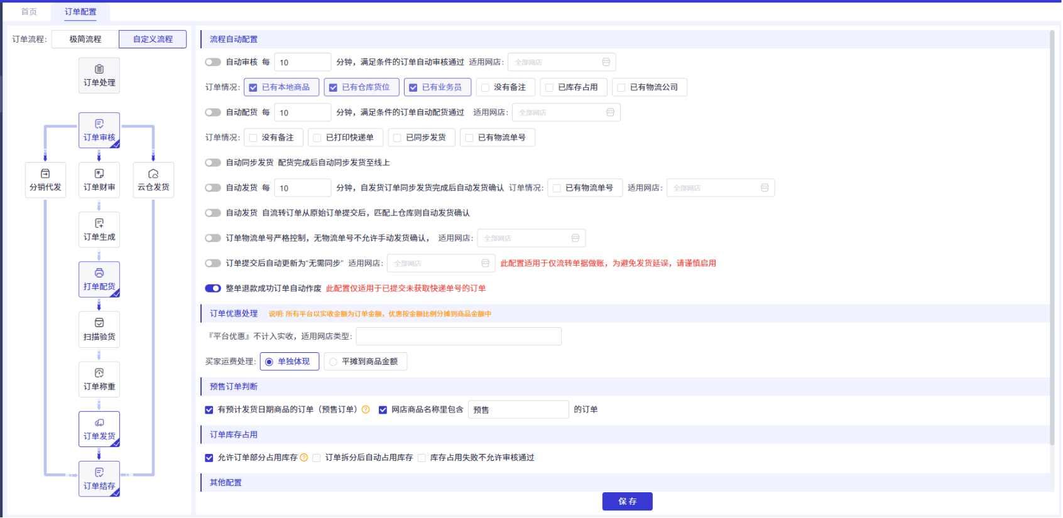Check 库存占用失败不允许审核通过 checkbox
Screen dimensions: 1063x518
pyautogui.click(x=422, y=458)
